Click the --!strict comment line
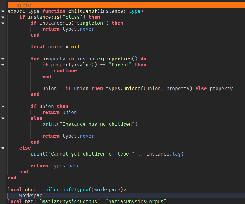This screenshot has width=245, height=204. 126,5
